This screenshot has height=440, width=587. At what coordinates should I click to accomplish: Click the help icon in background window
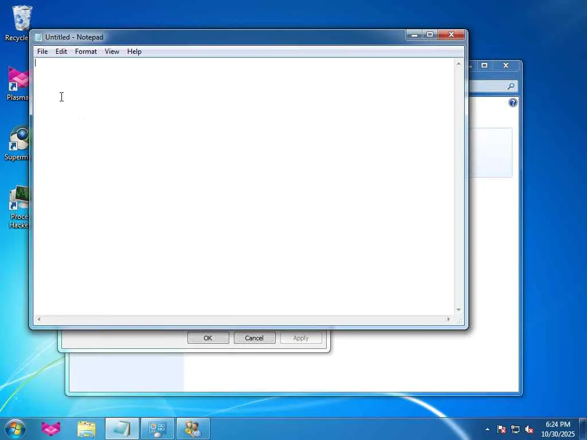point(513,103)
